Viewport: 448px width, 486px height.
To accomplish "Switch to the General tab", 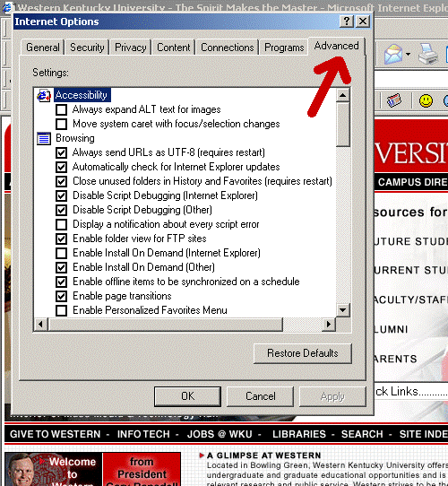I will click(x=43, y=48).
